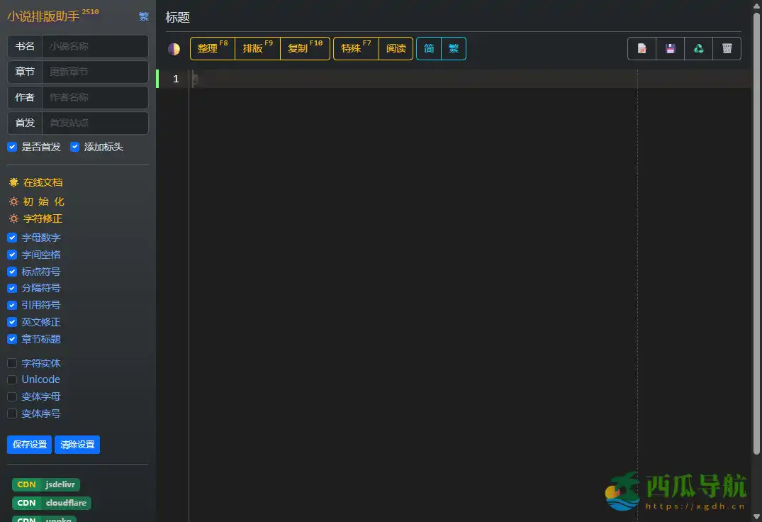The width and height of the screenshot is (762, 522).
Task: Click the theme toggle half-moon icon
Action: pos(174,49)
